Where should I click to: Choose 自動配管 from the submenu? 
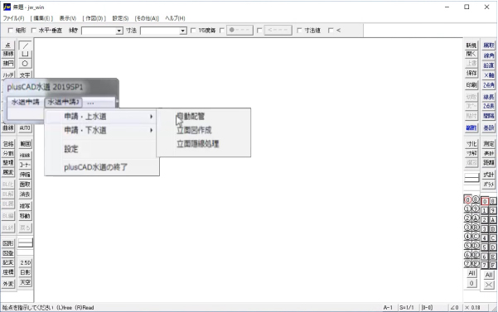tap(191, 117)
